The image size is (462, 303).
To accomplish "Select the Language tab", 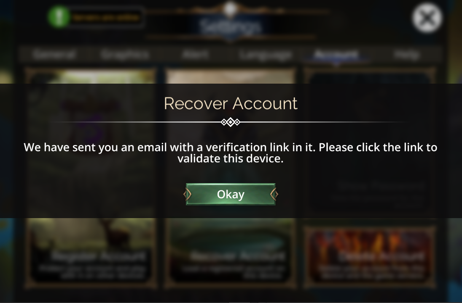I will coord(266,55).
